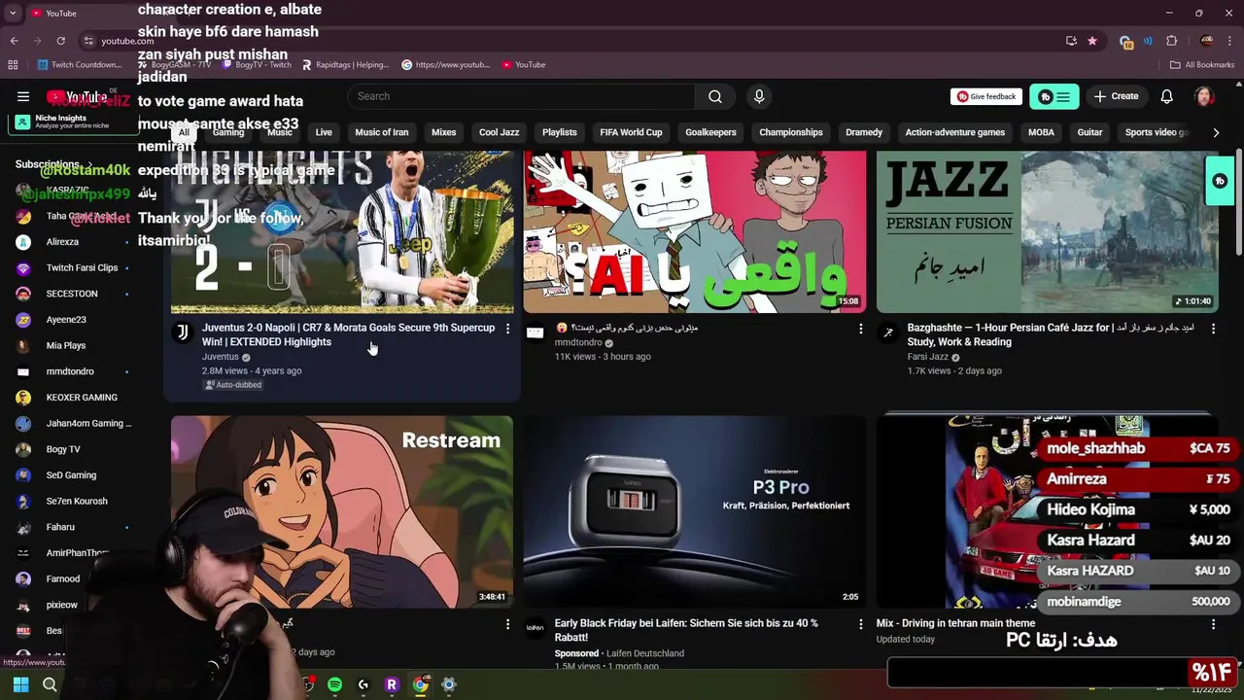Open SECESTOON subscription

72,294
